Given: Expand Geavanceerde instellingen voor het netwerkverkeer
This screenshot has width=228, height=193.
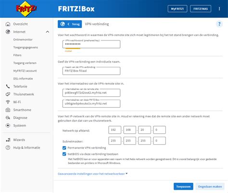Looking at the screenshot, I should (93, 174).
